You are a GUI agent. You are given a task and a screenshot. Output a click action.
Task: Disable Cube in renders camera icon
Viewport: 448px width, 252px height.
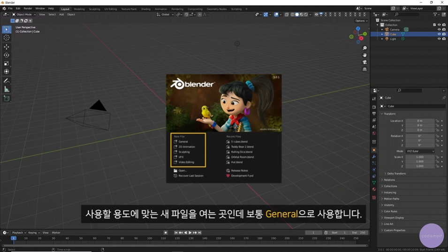pyautogui.click(x=444, y=34)
